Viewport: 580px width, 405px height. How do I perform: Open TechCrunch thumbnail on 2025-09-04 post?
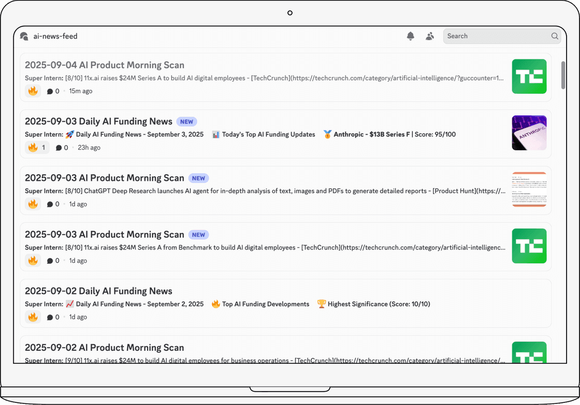point(529,77)
